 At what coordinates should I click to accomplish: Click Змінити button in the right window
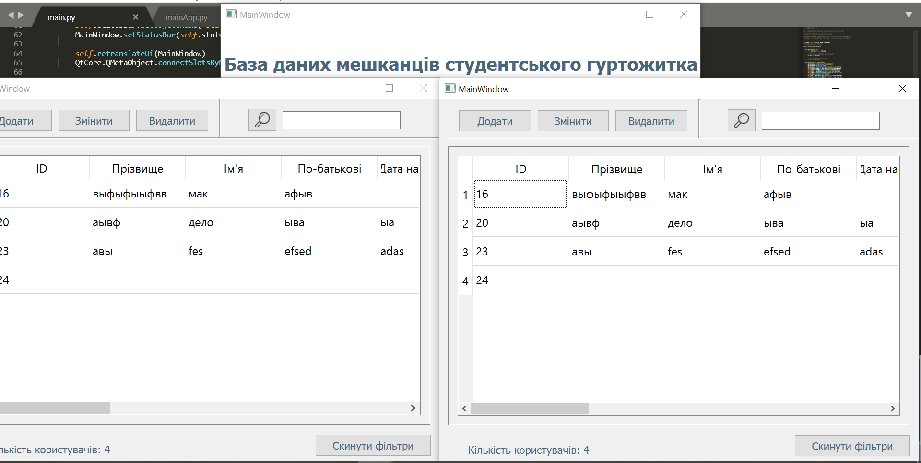(573, 121)
